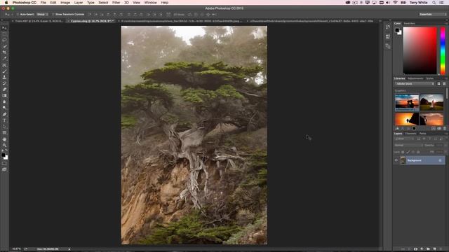Open the layer filter Kind dropdown
This screenshot has height=252, width=449.
[404, 139]
